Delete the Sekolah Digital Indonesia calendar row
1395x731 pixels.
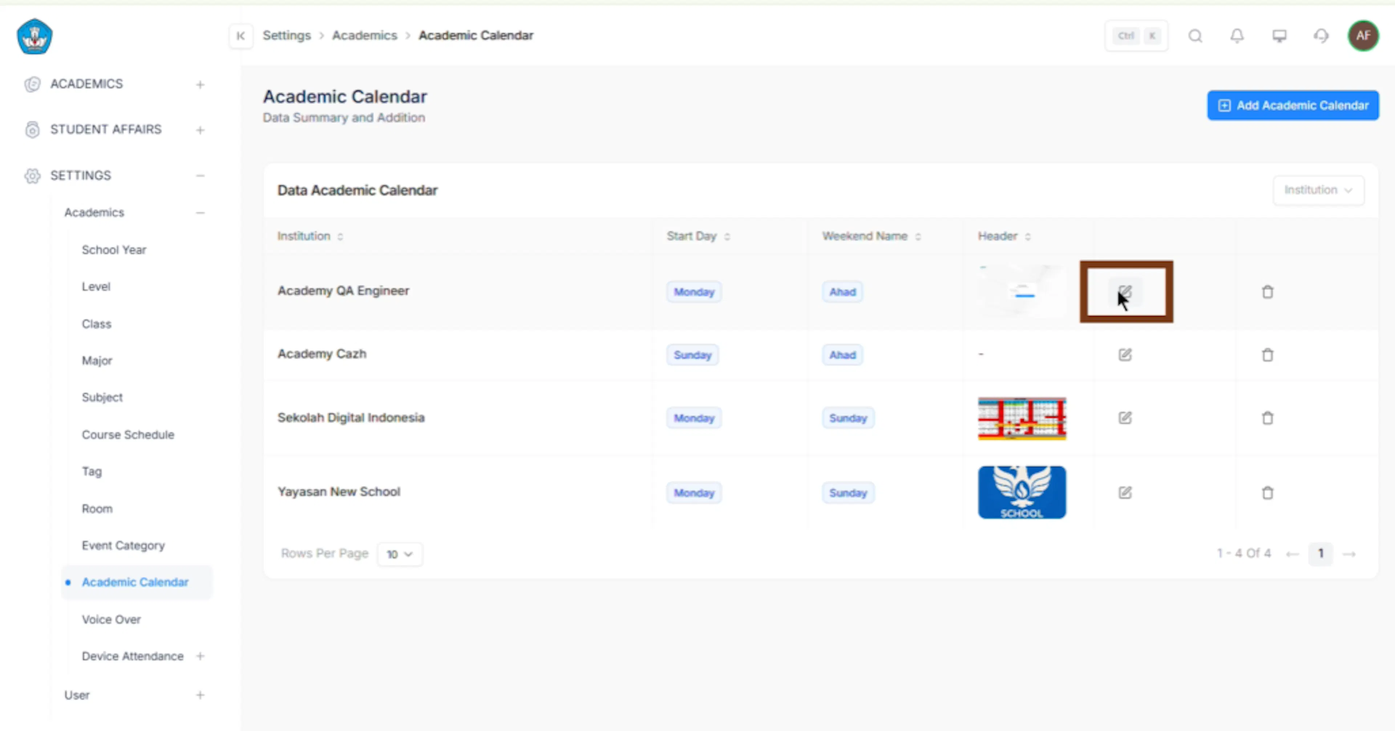pos(1267,417)
